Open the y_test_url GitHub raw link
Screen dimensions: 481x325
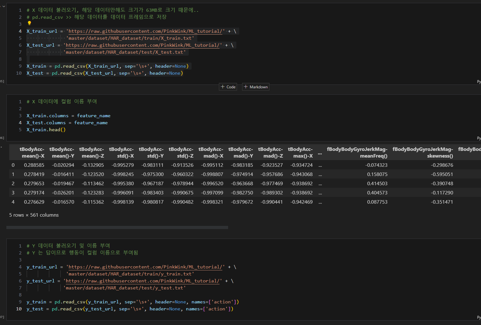(x=142, y=281)
